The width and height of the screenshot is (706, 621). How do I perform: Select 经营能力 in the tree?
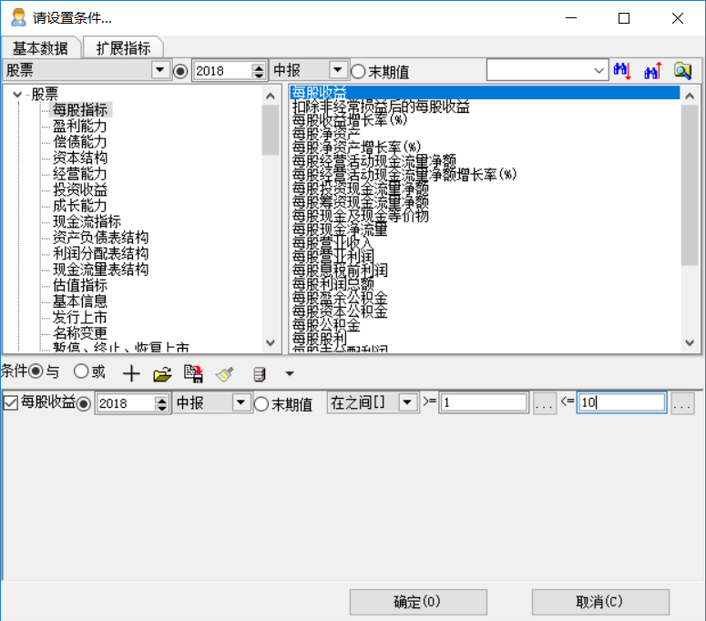click(x=80, y=174)
